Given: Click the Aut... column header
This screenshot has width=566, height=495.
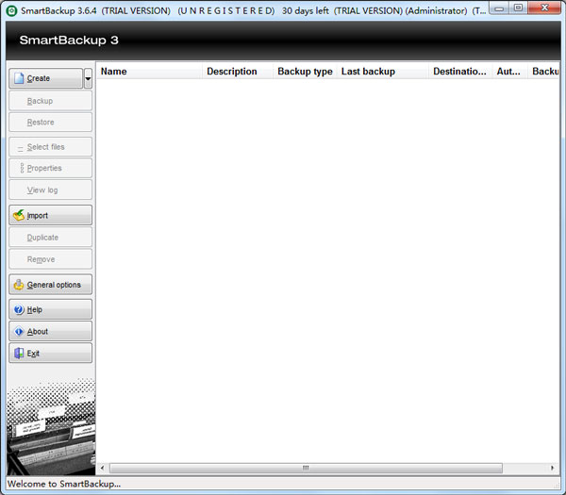Looking at the screenshot, I should (509, 72).
